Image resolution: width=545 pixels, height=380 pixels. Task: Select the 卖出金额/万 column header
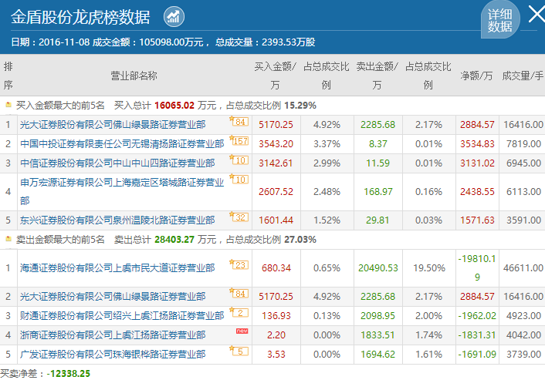coord(377,76)
